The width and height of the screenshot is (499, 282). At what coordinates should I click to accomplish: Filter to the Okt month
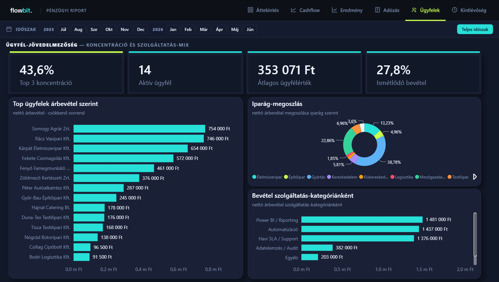tap(109, 29)
